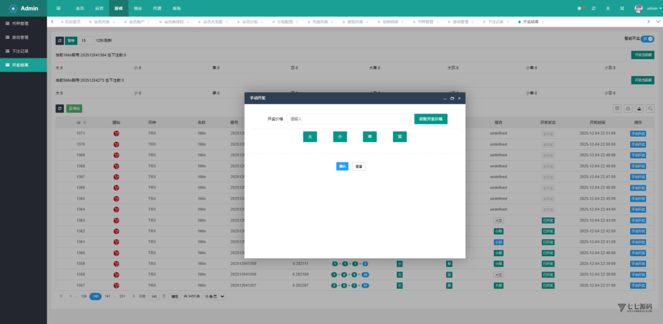The image size is (663, 324).
Task: Click 开奖当前期 button for 1Min period
Action: pos(643,55)
